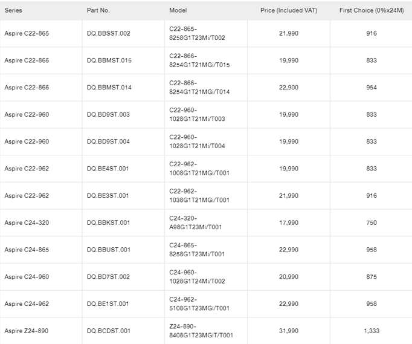Select part number DQ.BBMST.015
Screen dimensions: 412x344
pos(109,60)
